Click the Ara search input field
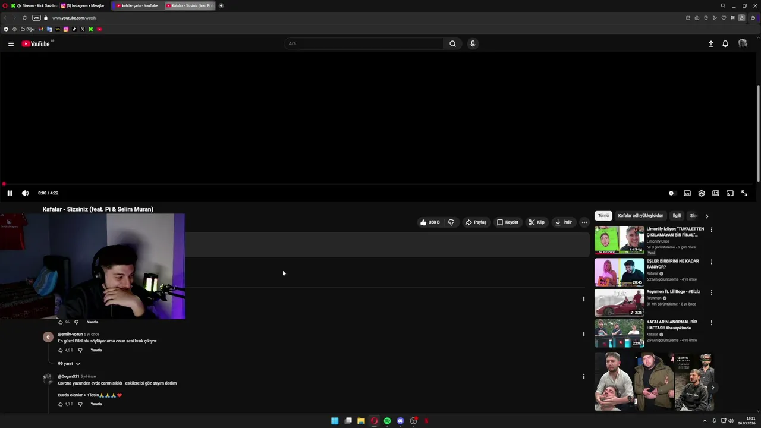 coord(364,43)
